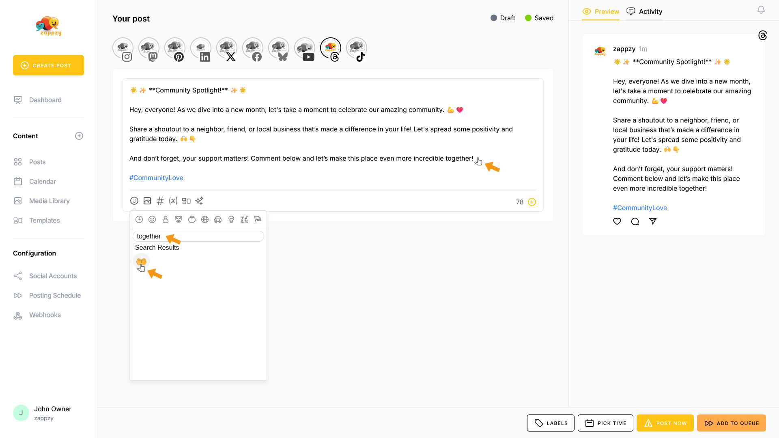
Task: Pick the open hands emoji search result
Action: (141, 261)
